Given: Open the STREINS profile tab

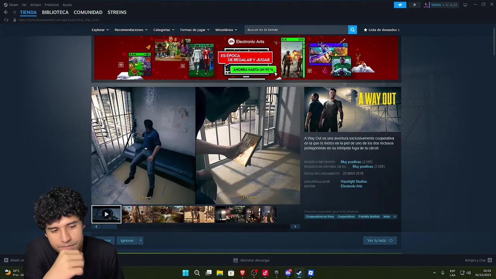Looking at the screenshot, I should pos(117,12).
